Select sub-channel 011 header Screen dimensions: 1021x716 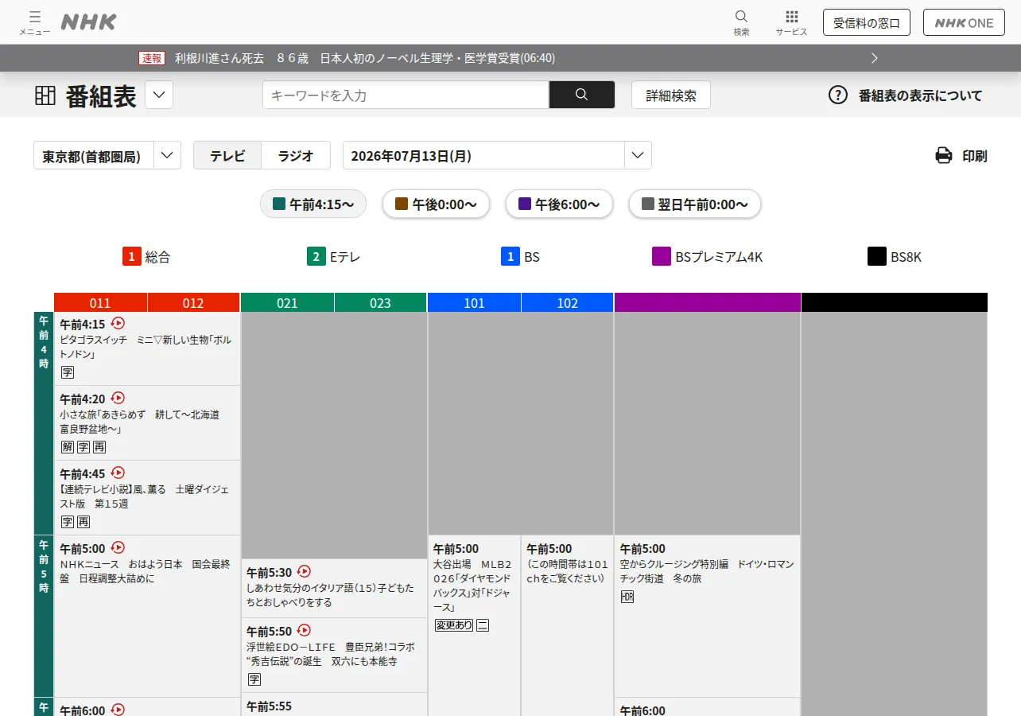[100, 302]
